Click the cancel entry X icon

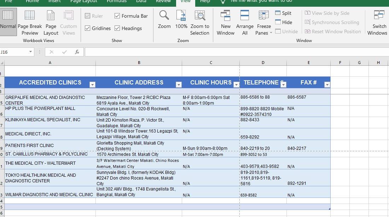click(x=52, y=52)
